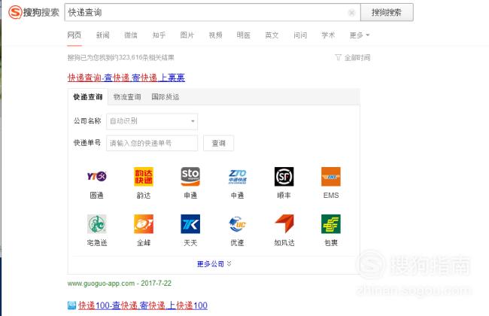Click the www.guoguo-app.com URL text
489x316 pixels.
coord(101,283)
